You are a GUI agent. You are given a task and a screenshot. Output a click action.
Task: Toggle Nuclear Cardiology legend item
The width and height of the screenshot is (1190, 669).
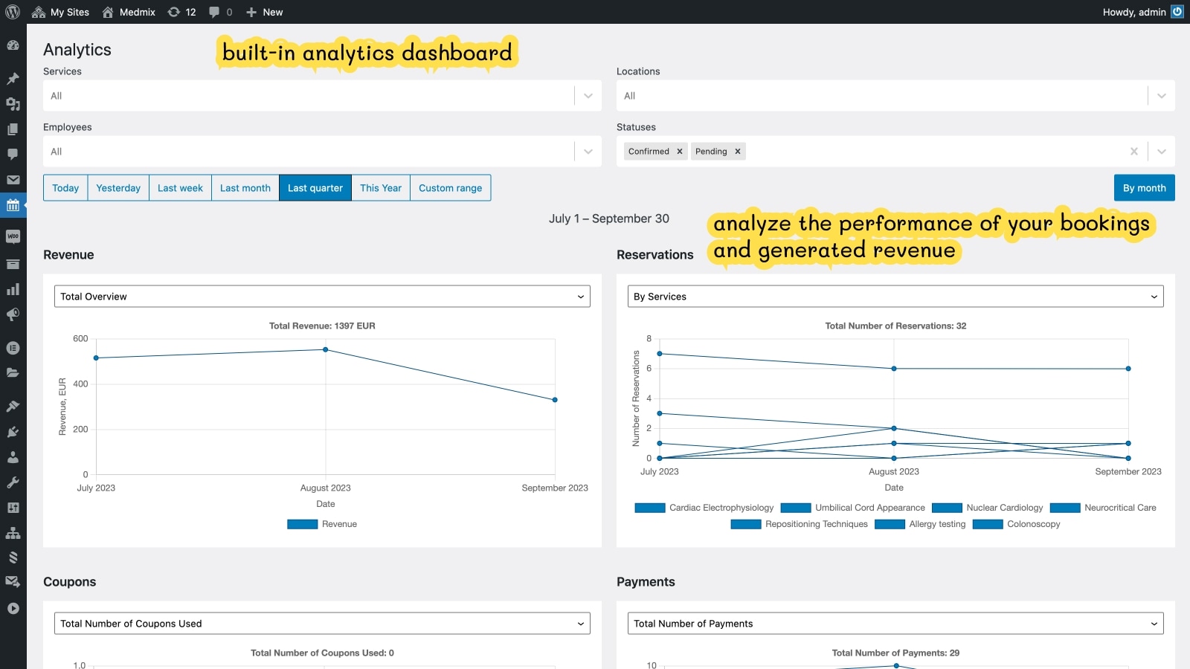[x=988, y=508]
